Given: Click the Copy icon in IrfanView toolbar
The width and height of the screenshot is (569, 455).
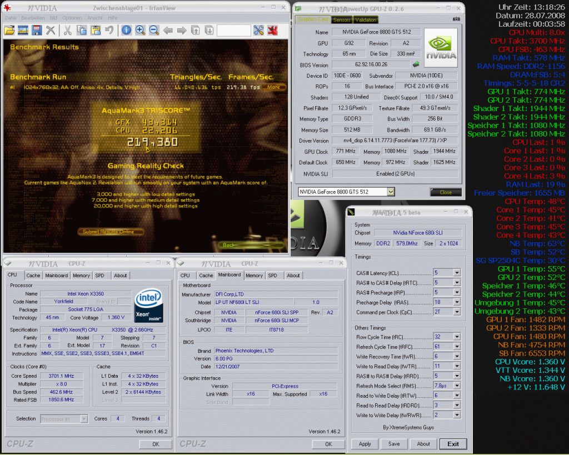Looking at the screenshot, I should click(82, 31).
